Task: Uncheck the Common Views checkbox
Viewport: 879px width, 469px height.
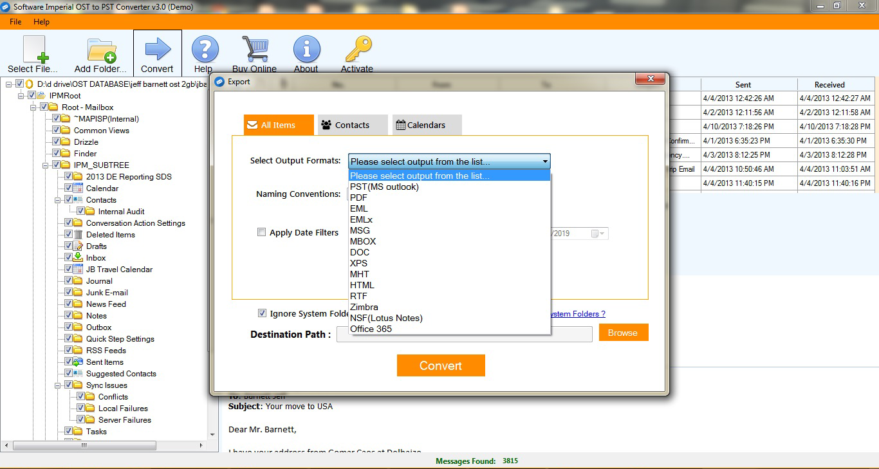Action: (56, 130)
